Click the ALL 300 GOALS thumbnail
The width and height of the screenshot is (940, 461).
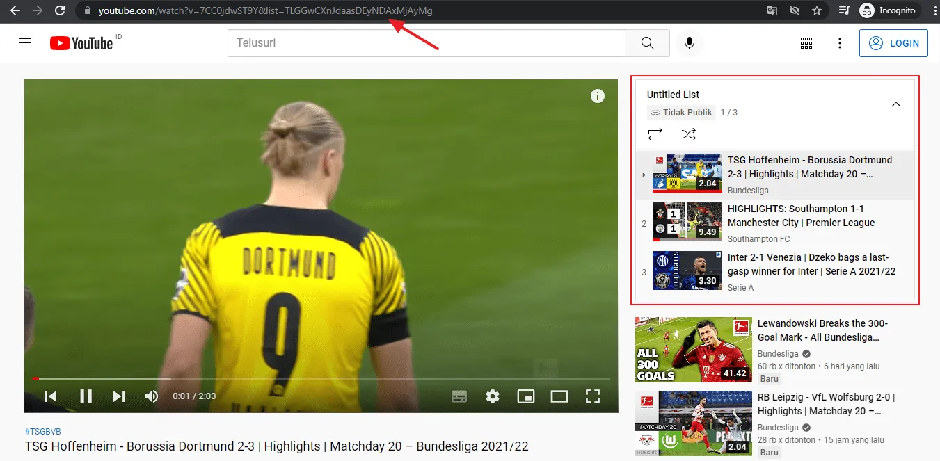point(694,350)
